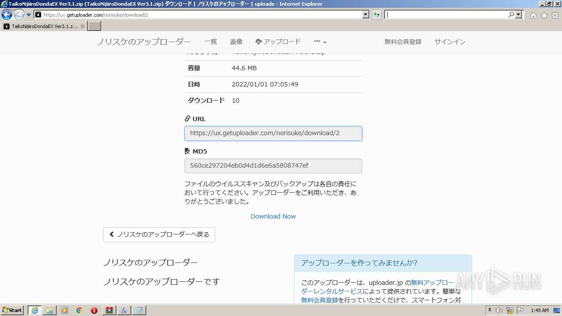562x316 pixels.
Task: Open the Home page icon
Action: (533, 15)
